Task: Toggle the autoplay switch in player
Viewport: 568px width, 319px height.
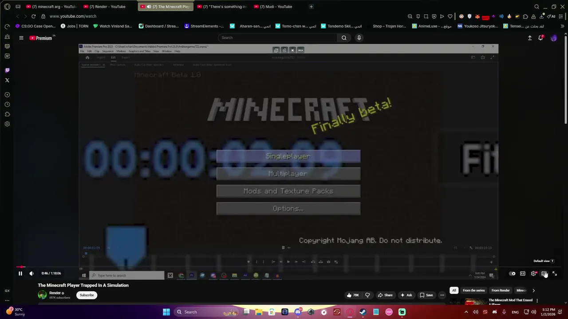Action: pyautogui.click(x=512, y=273)
